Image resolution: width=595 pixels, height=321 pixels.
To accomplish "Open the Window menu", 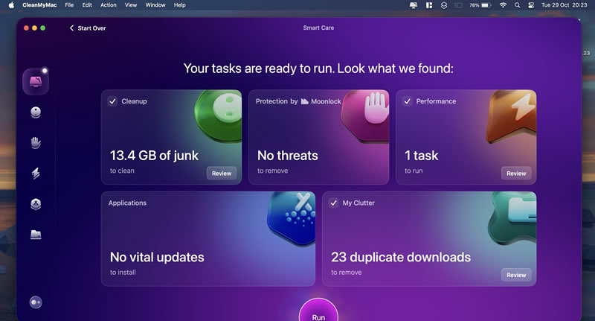I will pyautogui.click(x=155, y=5).
